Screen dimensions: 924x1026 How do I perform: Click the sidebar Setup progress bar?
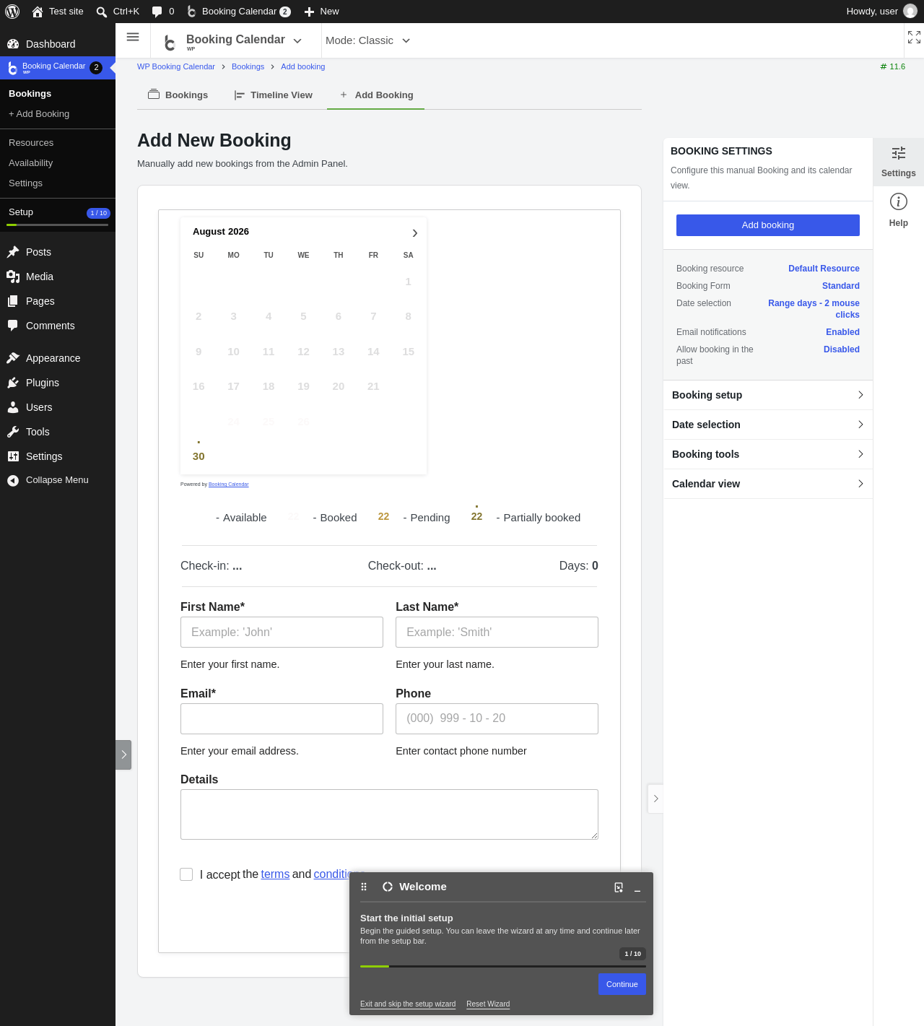pos(58,225)
